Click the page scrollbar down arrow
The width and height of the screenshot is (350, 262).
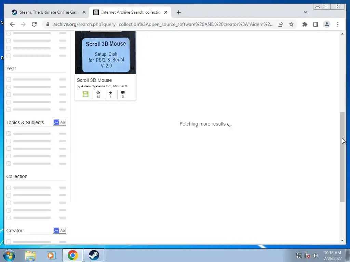342,241
